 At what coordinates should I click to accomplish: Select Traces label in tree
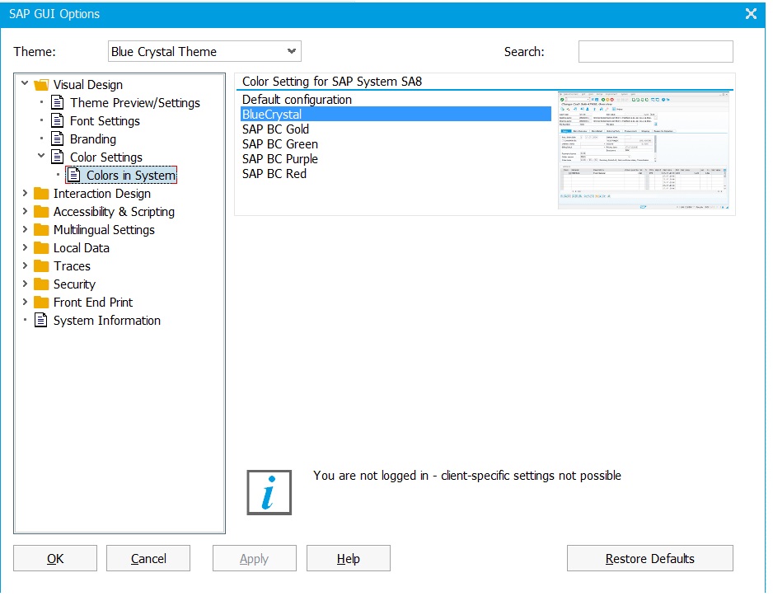(x=72, y=265)
